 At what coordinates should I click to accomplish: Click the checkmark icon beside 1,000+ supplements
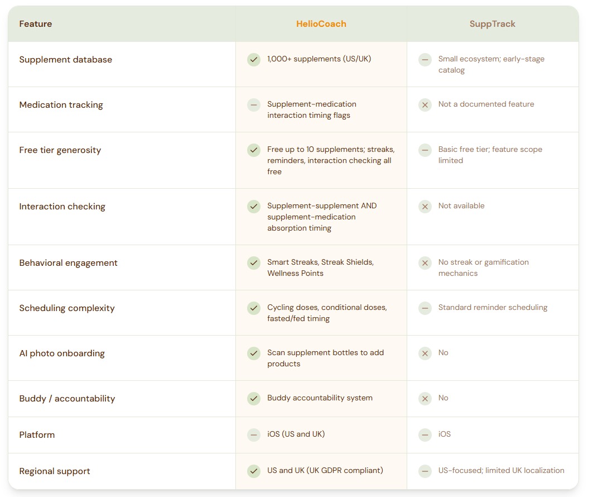coord(254,60)
